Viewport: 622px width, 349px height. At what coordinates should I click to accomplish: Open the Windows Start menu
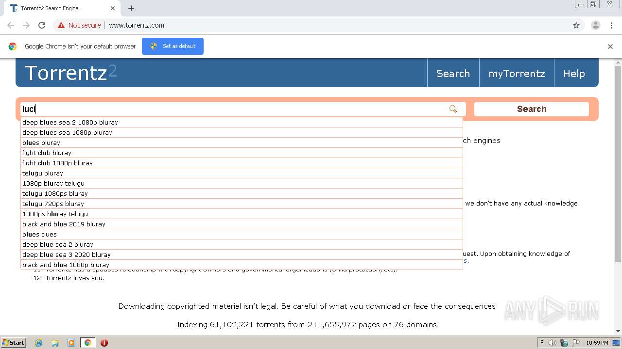(x=14, y=343)
